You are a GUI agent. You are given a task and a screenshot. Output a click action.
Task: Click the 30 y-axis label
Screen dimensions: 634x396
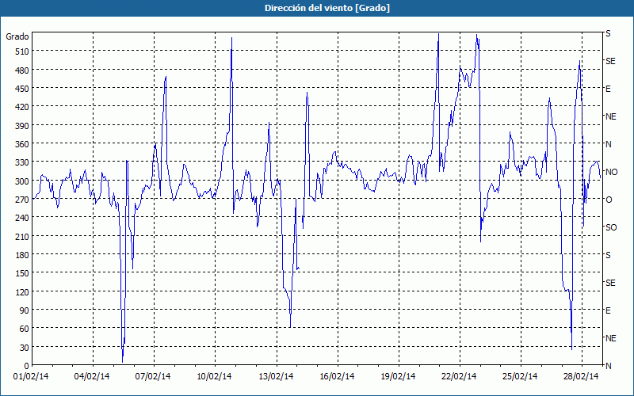(x=25, y=348)
